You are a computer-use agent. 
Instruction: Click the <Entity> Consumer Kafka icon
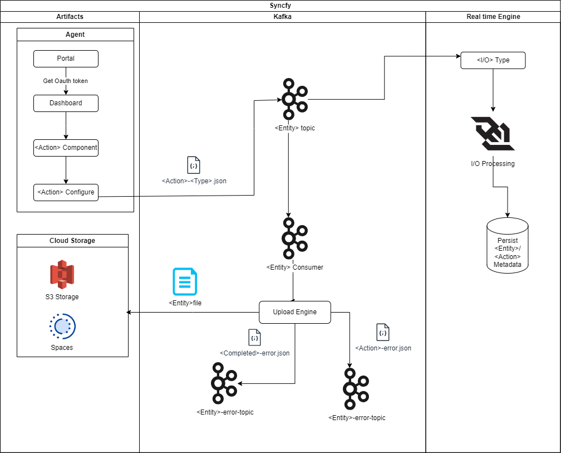tap(294, 238)
